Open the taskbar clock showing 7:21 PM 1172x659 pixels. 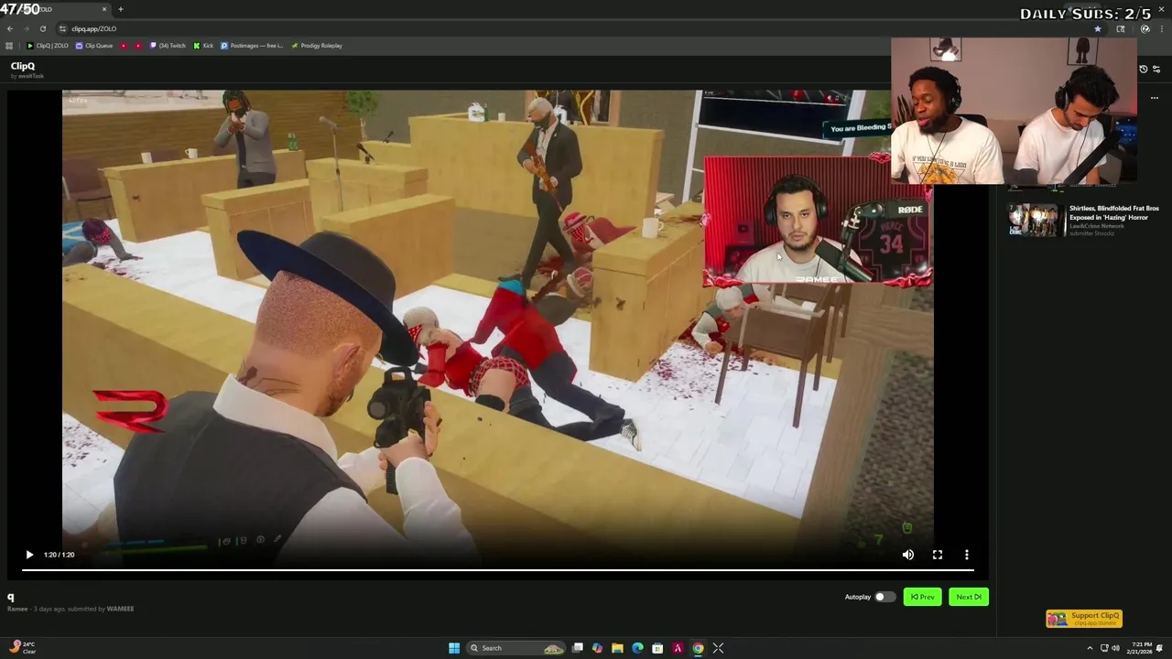[1139, 648]
